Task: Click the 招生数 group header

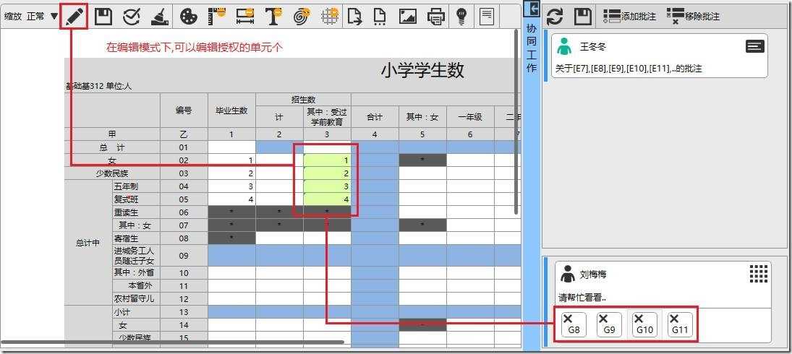Action: [303, 100]
